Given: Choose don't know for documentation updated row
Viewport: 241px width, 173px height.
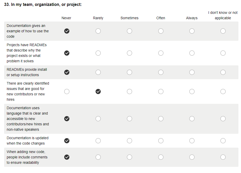Looking at the screenshot, I should click(x=223, y=141).
